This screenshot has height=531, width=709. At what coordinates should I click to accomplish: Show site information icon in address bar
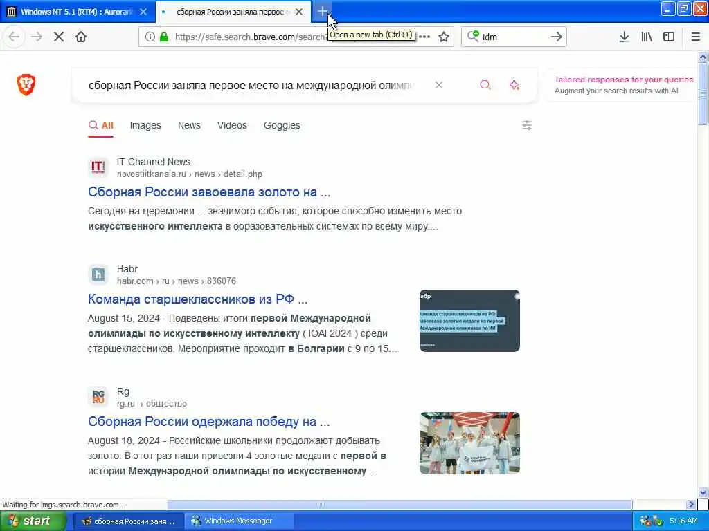tap(150, 37)
